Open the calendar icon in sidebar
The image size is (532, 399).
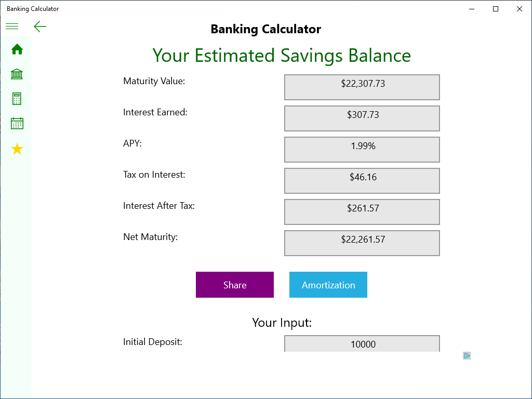coord(17,124)
